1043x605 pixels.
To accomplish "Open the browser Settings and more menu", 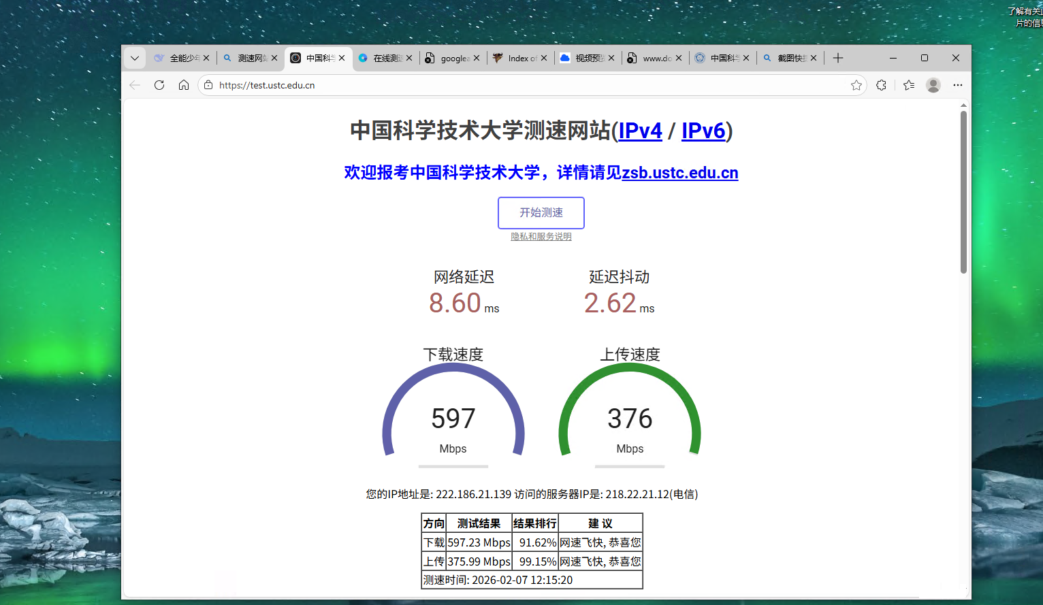I will tap(958, 85).
